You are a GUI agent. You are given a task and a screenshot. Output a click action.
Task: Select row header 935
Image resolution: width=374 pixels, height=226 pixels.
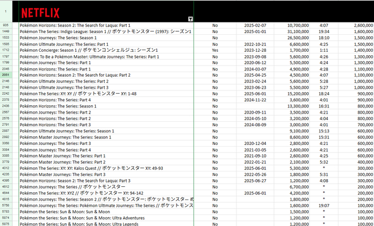(5, 25)
